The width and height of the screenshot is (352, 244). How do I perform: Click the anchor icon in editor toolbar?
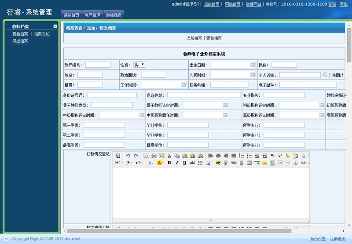[296, 163]
